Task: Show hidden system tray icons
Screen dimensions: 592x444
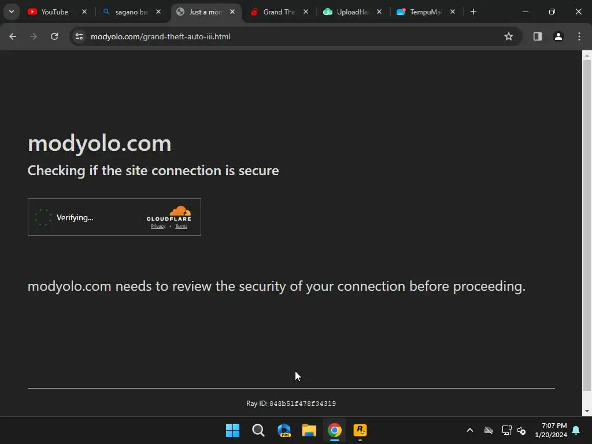Action: (x=470, y=430)
